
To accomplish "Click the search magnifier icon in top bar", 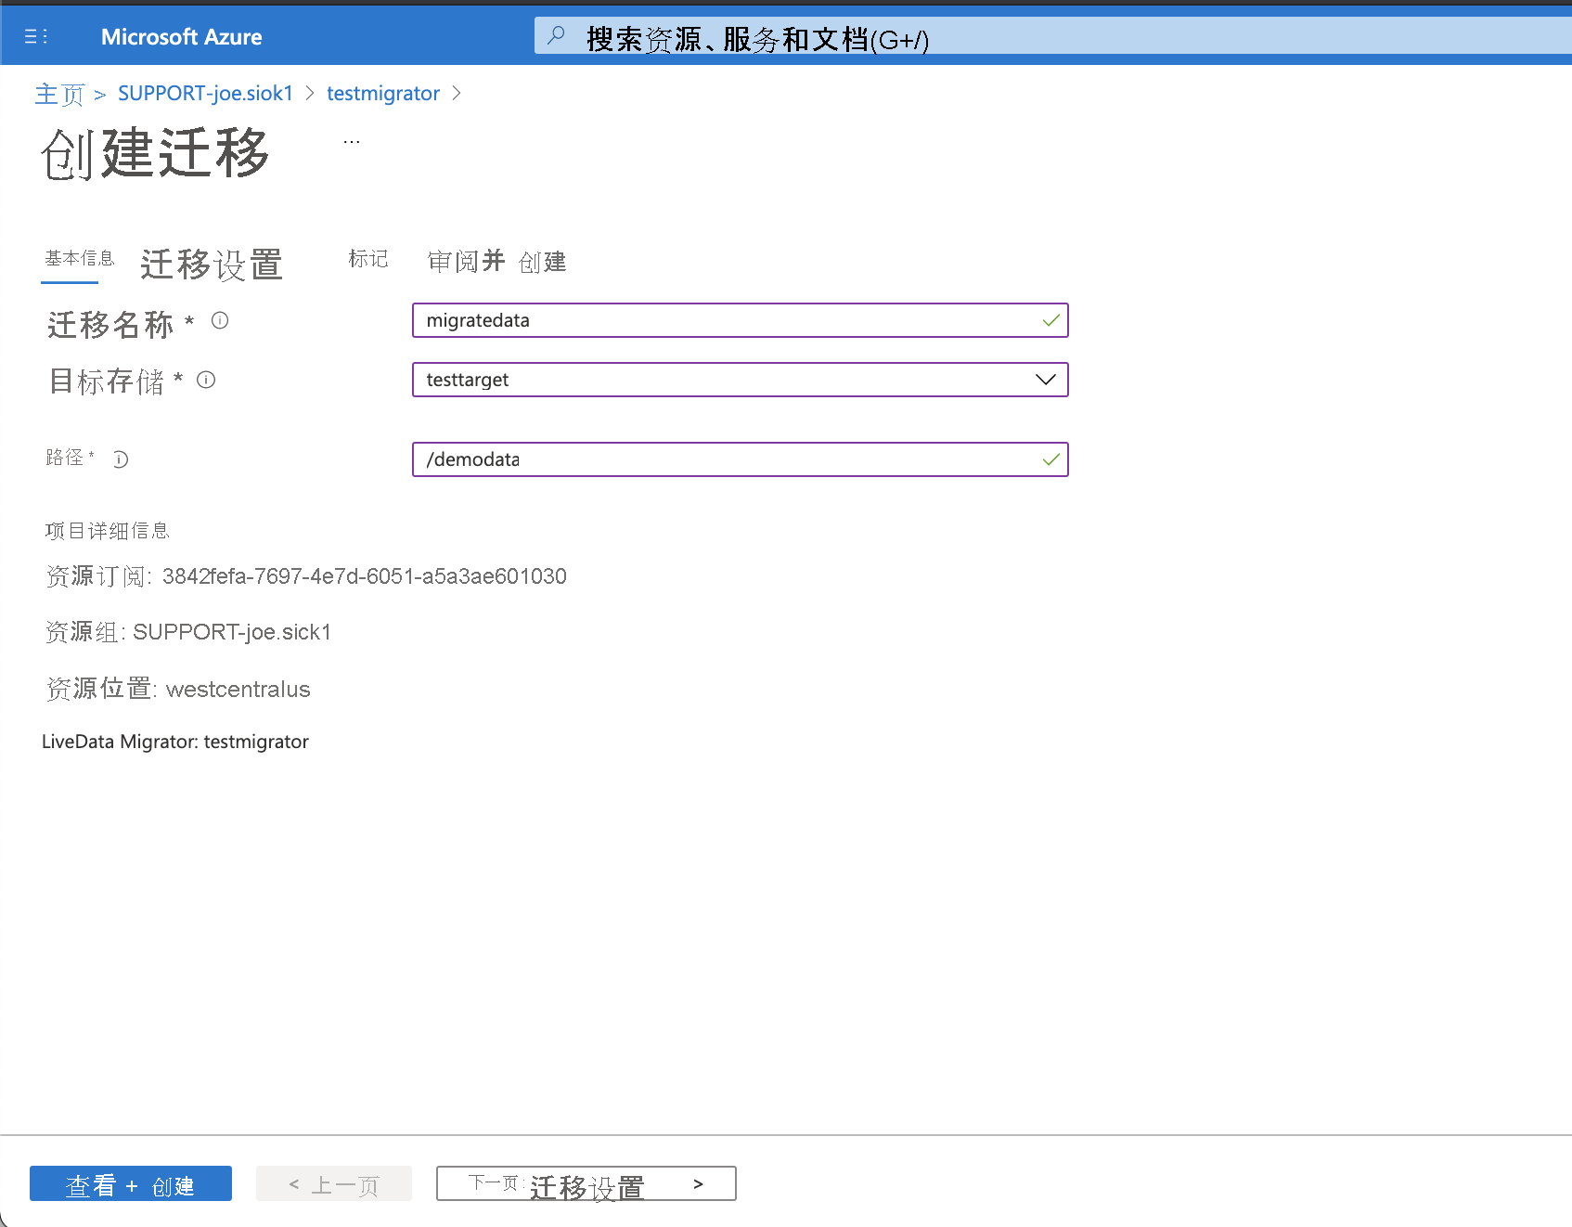I will coord(555,35).
